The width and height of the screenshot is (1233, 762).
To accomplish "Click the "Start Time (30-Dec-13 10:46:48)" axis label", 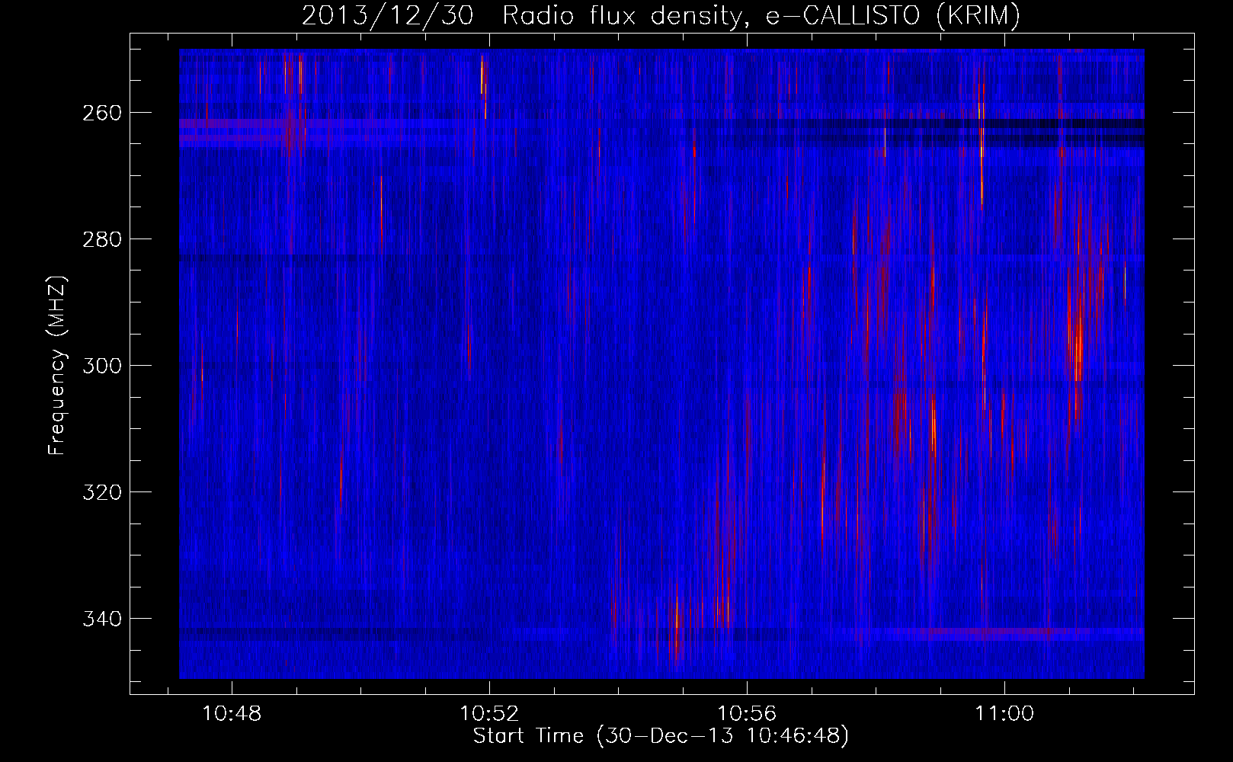I will coord(661,736).
